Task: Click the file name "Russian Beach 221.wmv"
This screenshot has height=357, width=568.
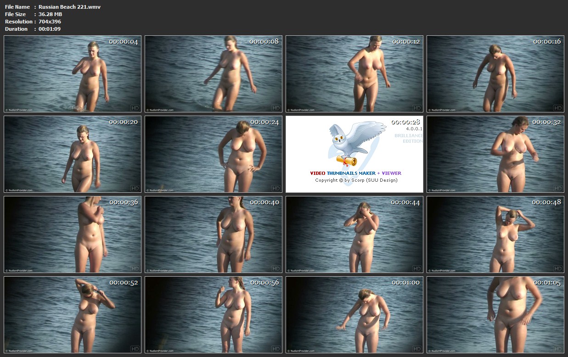Action: click(x=69, y=7)
